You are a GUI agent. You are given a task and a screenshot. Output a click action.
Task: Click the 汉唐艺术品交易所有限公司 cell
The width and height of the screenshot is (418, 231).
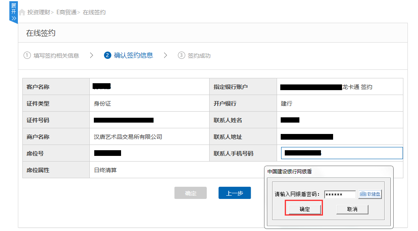click(149, 137)
